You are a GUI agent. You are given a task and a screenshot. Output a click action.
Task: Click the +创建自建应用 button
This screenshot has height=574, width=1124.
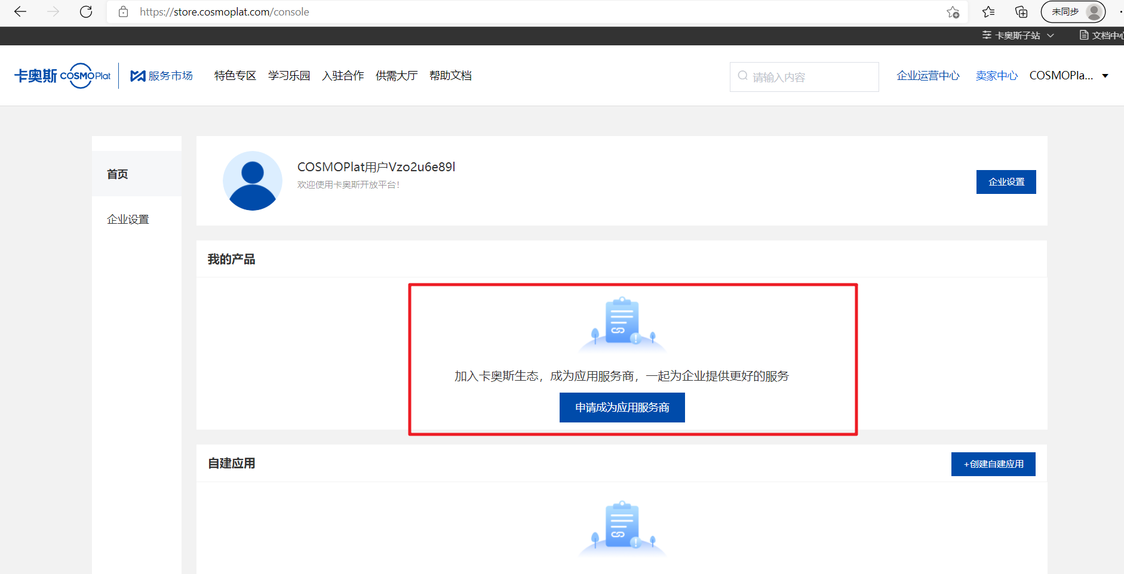pos(993,464)
